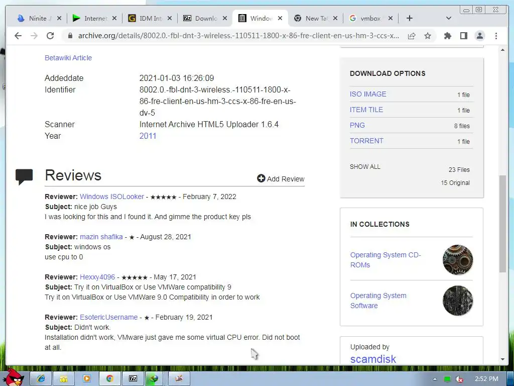Click the last pinned taskbar icon
Image resolution: width=514 pixels, height=386 pixels.
[x=179, y=378]
